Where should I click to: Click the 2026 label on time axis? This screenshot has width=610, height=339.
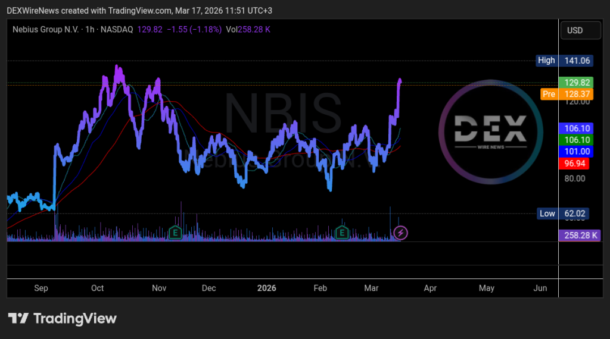click(x=266, y=288)
